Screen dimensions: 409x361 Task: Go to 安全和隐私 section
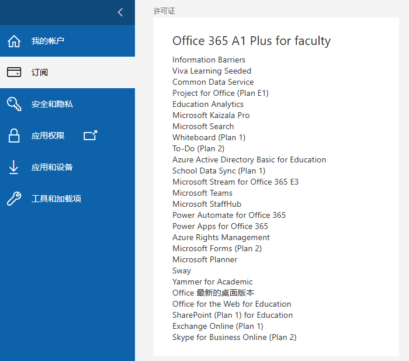pos(67,104)
